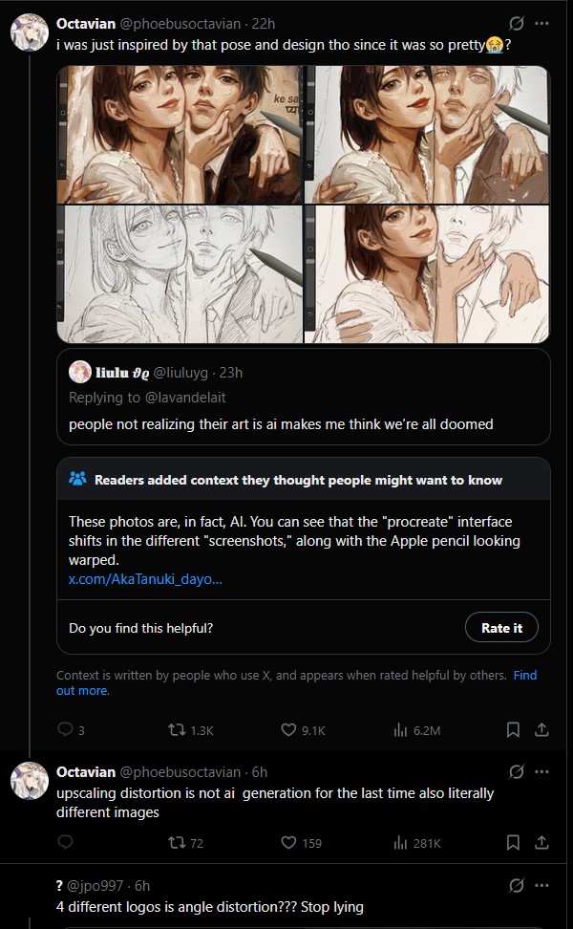Viewport: 573px width, 929px height.
Task: Open more options on first Octavian post
Action: tap(541, 24)
